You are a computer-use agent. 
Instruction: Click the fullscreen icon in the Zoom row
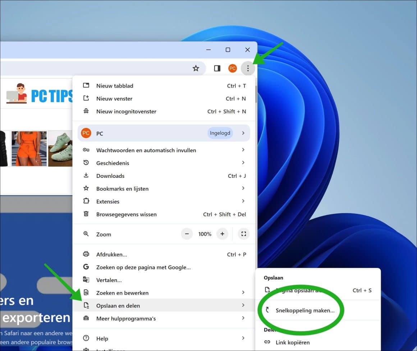click(244, 234)
